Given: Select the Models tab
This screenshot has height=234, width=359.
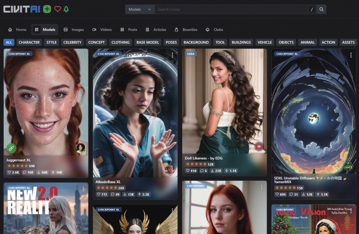Looking at the screenshot, I should (x=45, y=30).
